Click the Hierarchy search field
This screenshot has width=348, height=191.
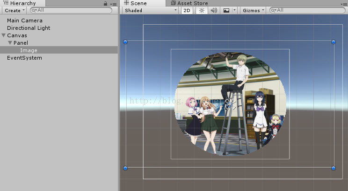coord(71,10)
